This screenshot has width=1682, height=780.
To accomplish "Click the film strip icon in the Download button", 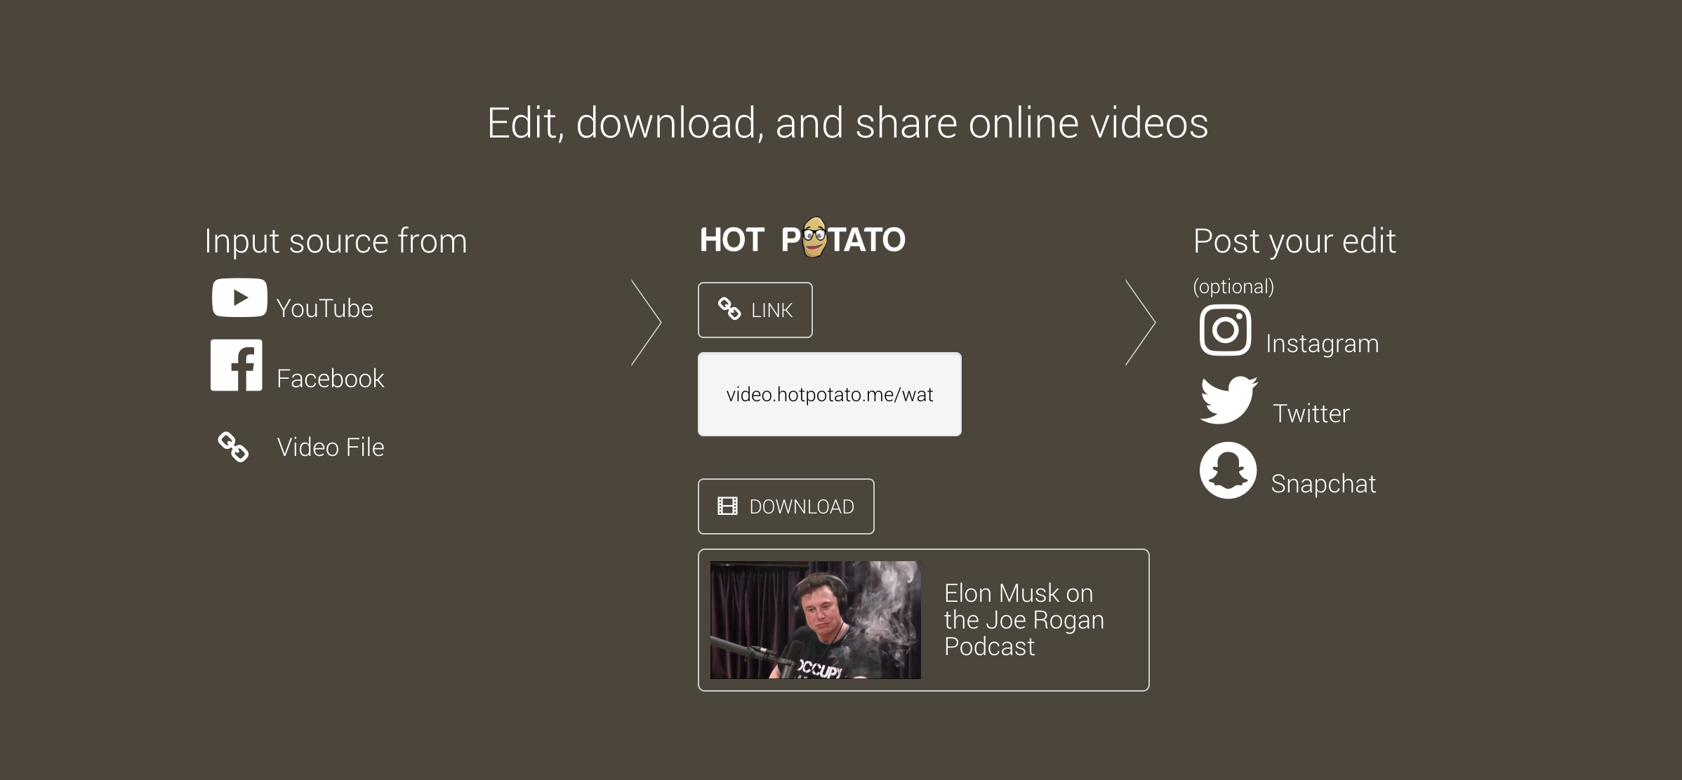I will point(727,506).
